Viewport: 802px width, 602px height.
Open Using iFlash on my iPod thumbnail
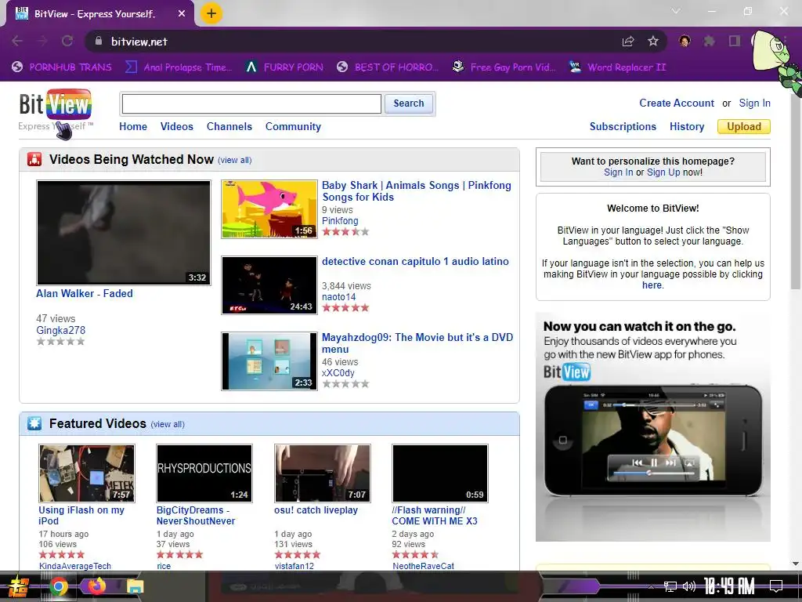[x=87, y=473]
